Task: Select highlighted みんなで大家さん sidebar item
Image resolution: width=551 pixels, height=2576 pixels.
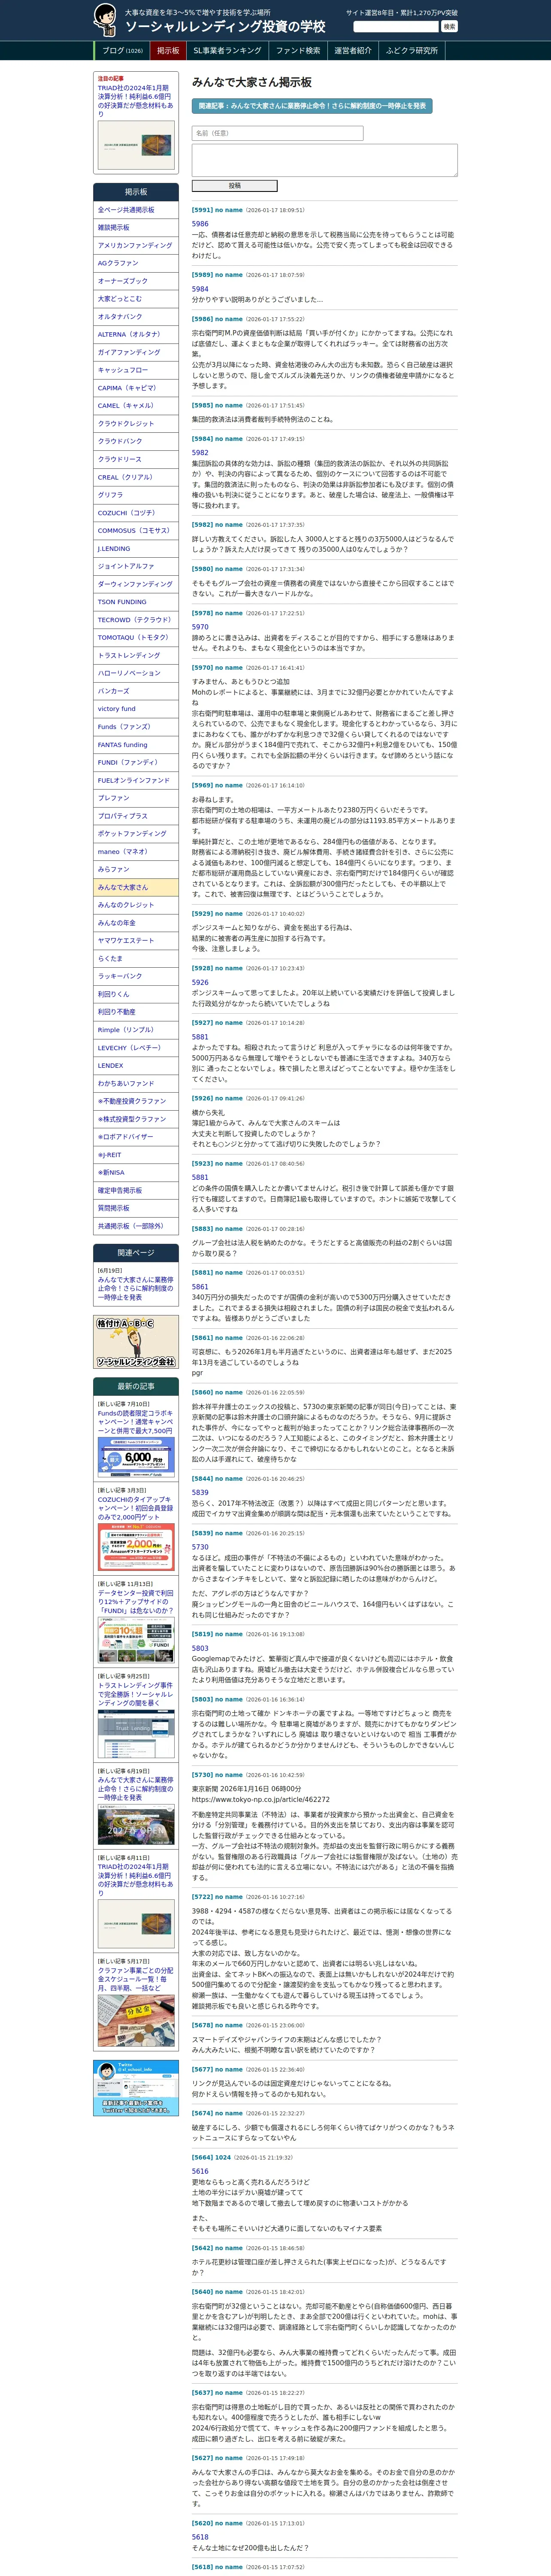Action: [x=136, y=888]
